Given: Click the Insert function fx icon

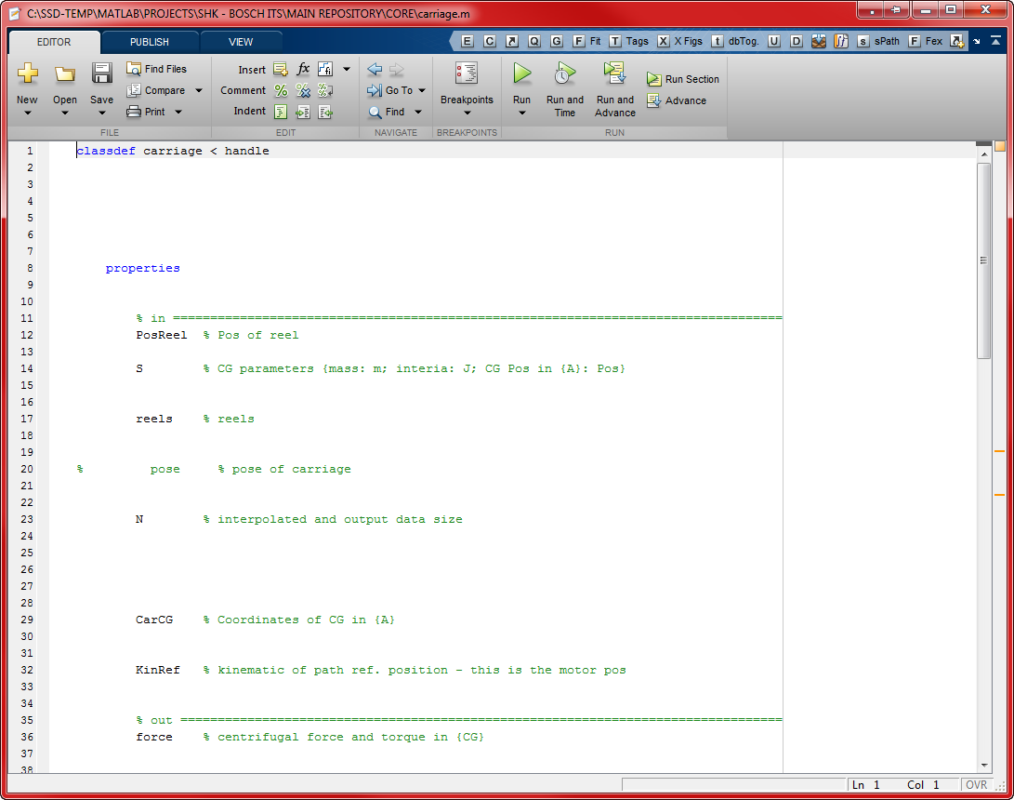Looking at the screenshot, I should [303, 69].
